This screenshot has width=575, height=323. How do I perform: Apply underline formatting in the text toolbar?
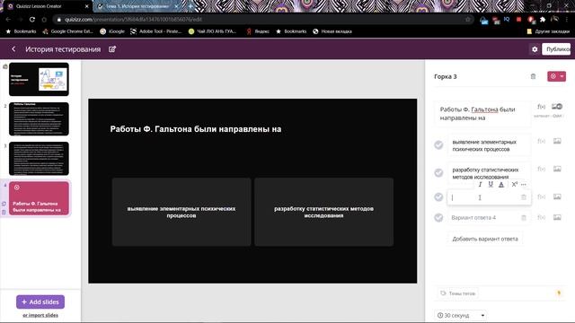point(491,184)
